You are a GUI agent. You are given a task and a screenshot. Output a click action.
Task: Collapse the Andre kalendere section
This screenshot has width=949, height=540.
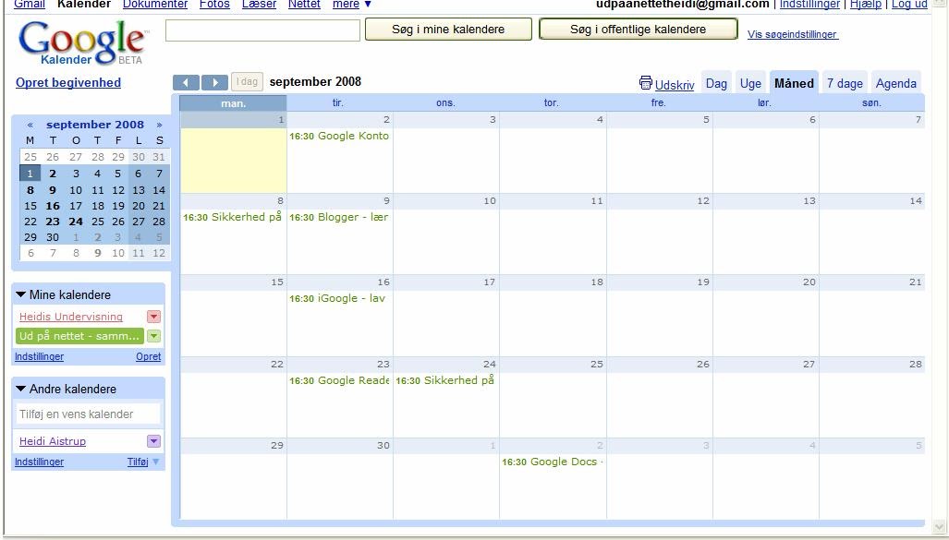coord(20,389)
